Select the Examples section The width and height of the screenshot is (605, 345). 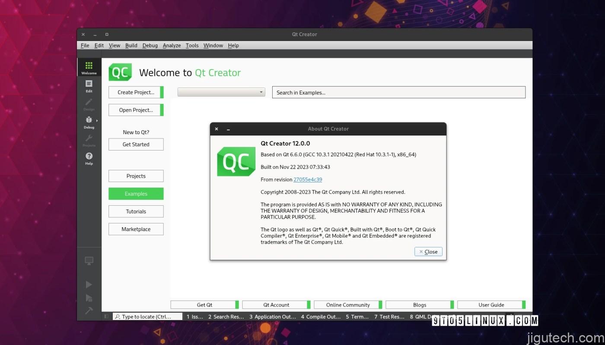click(x=136, y=194)
